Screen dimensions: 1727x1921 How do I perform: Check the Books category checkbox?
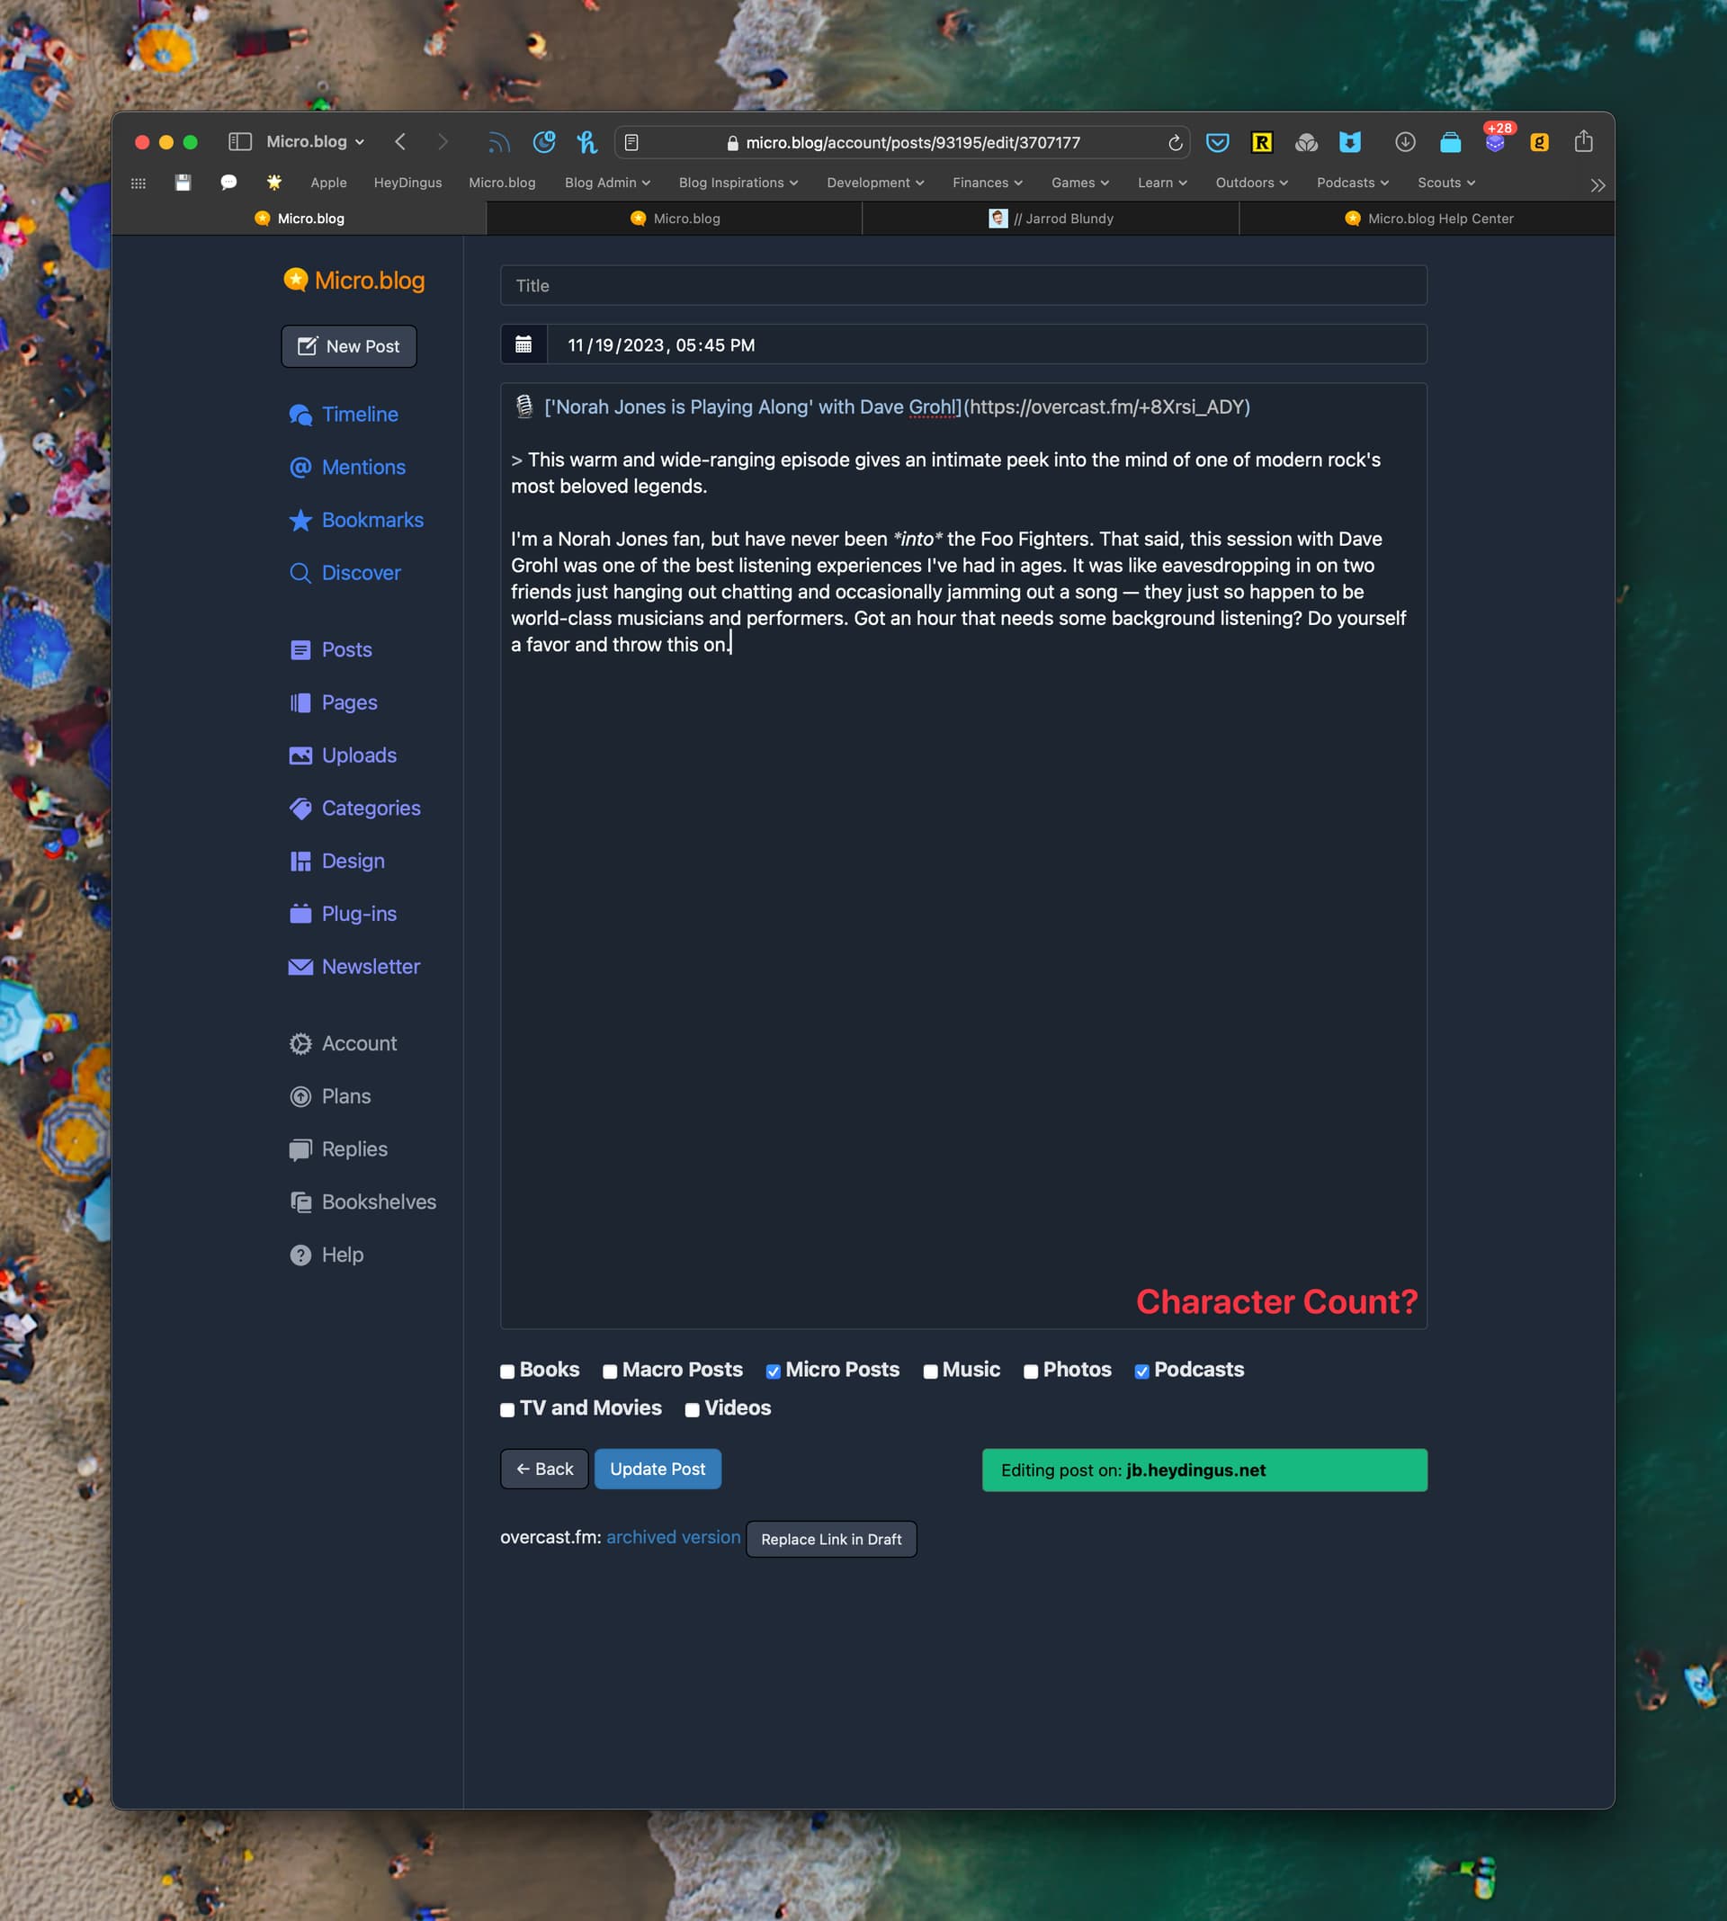point(507,1372)
